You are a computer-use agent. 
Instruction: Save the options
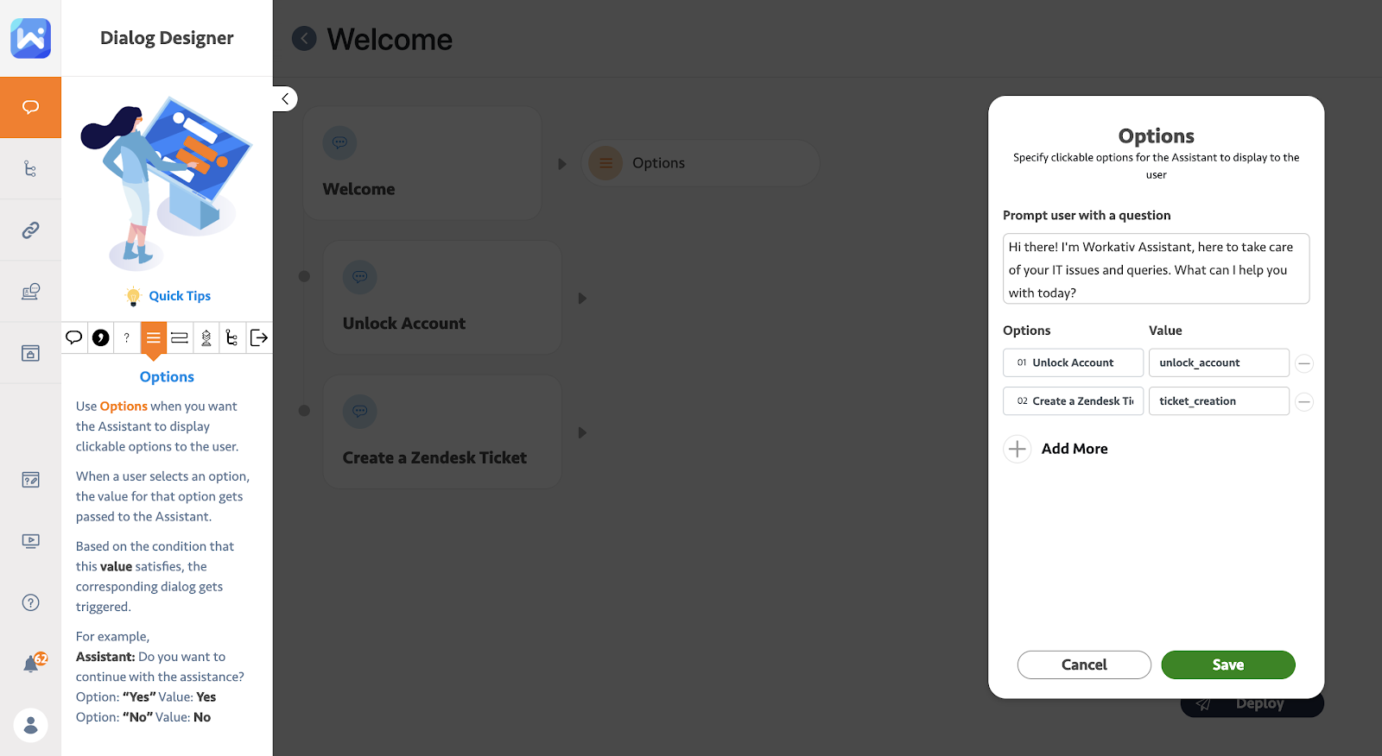coord(1228,665)
